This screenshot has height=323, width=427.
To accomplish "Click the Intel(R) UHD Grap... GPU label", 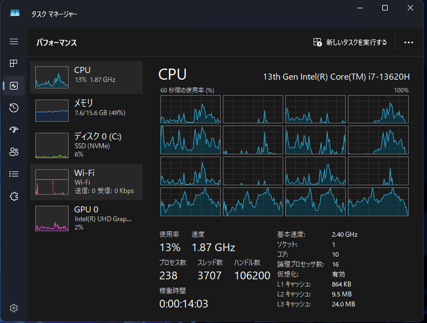I will tap(103, 219).
